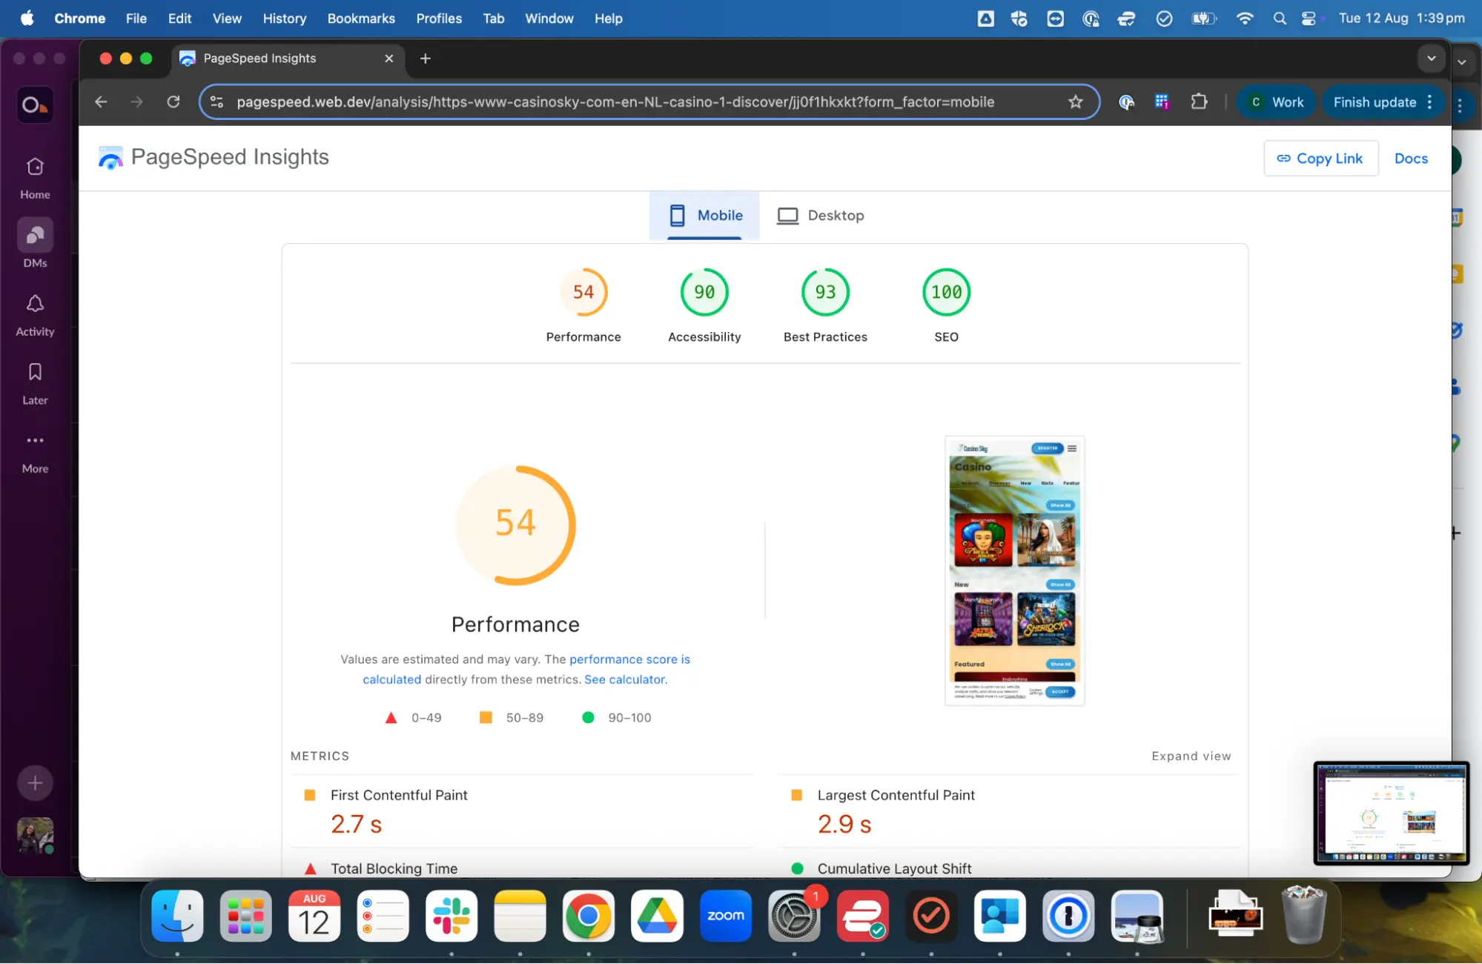This screenshot has height=964, width=1482.
Task: Expand Chrome tab search dropdown
Action: click(x=1432, y=59)
